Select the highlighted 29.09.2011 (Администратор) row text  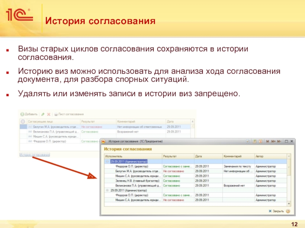click(x=129, y=161)
